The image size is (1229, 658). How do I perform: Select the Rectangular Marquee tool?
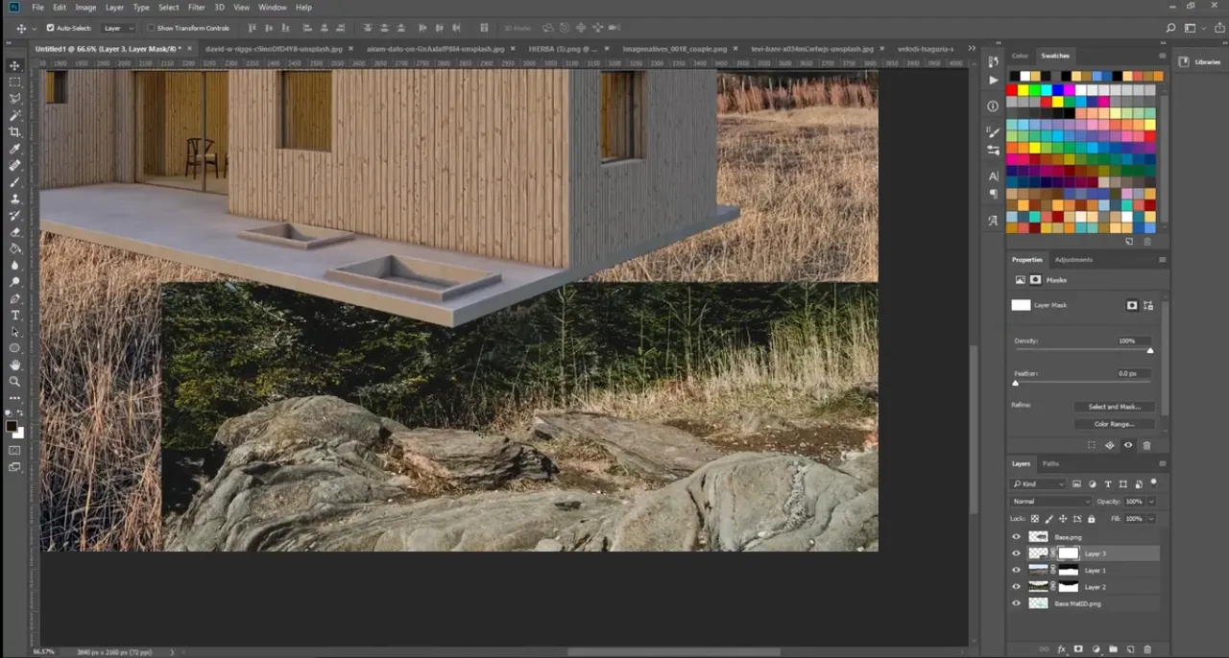(14, 82)
